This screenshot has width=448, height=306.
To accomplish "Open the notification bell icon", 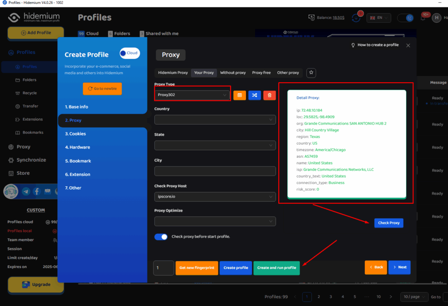I will coord(423,17).
